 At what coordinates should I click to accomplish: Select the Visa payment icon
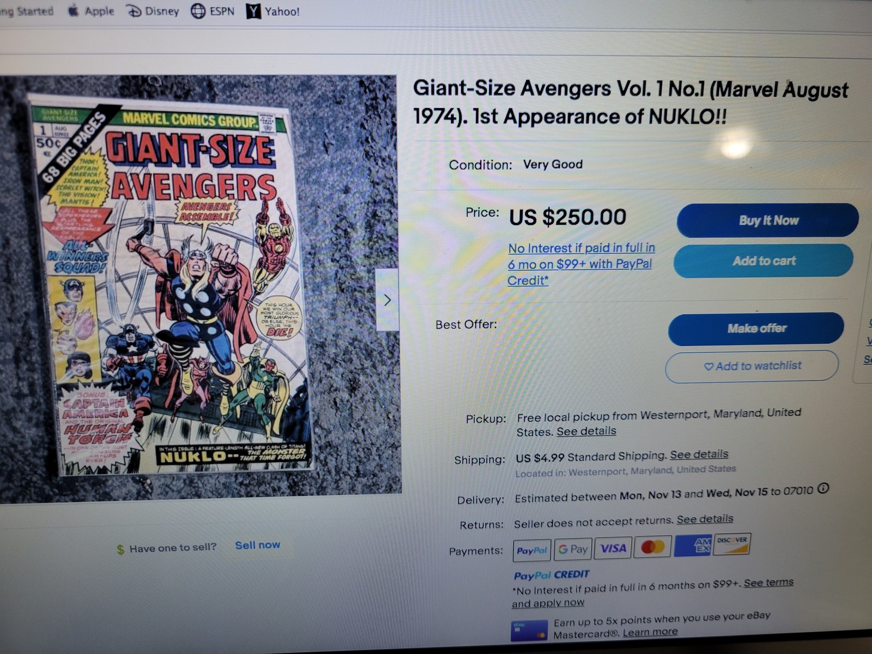[x=613, y=548]
